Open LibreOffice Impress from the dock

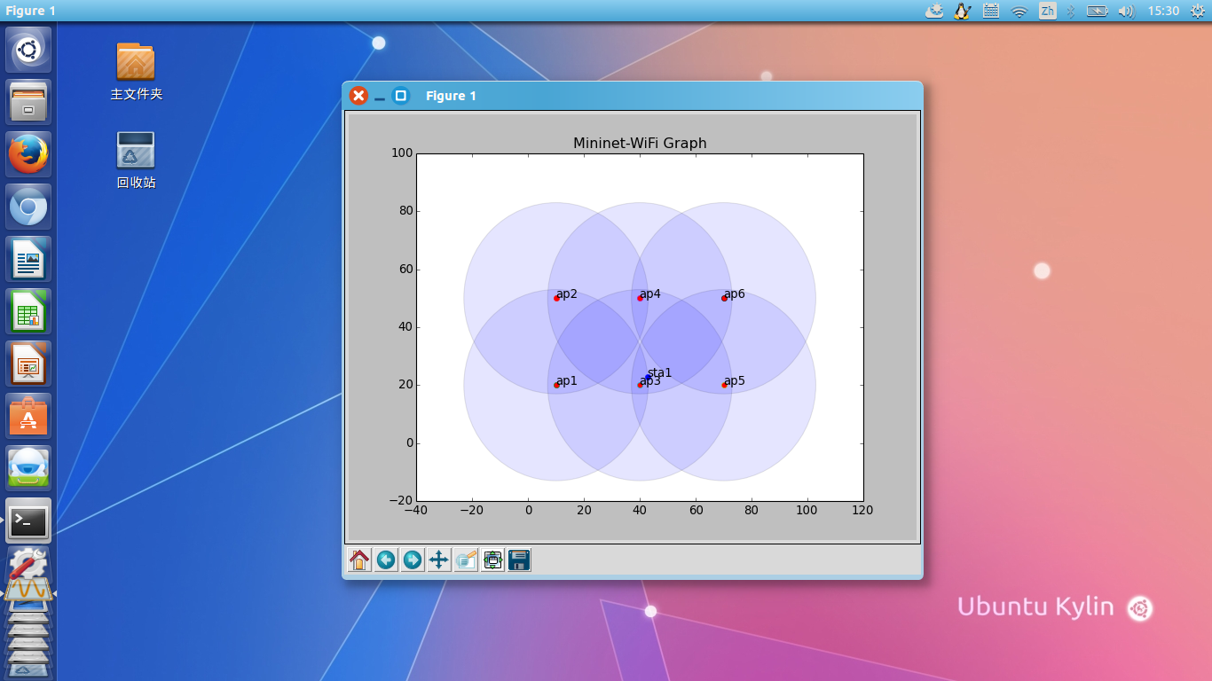tap(28, 364)
